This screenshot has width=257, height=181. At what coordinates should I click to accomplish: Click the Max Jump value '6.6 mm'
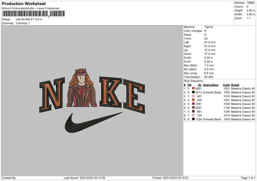coord(209,73)
